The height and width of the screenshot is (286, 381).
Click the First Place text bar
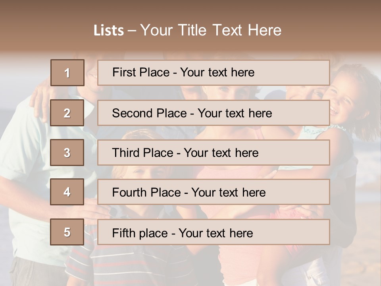pos(214,73)
